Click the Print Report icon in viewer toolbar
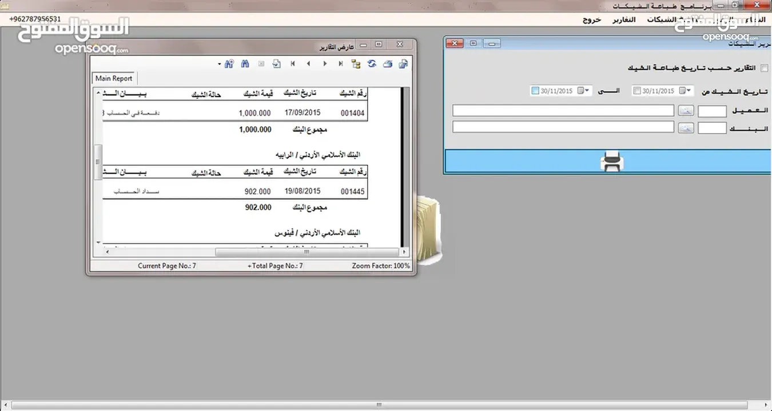This screenshot has height=411, width=772. click(x=388, y=64)
